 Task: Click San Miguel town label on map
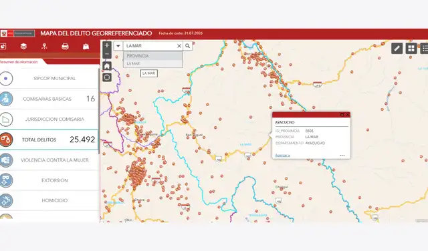194,135
